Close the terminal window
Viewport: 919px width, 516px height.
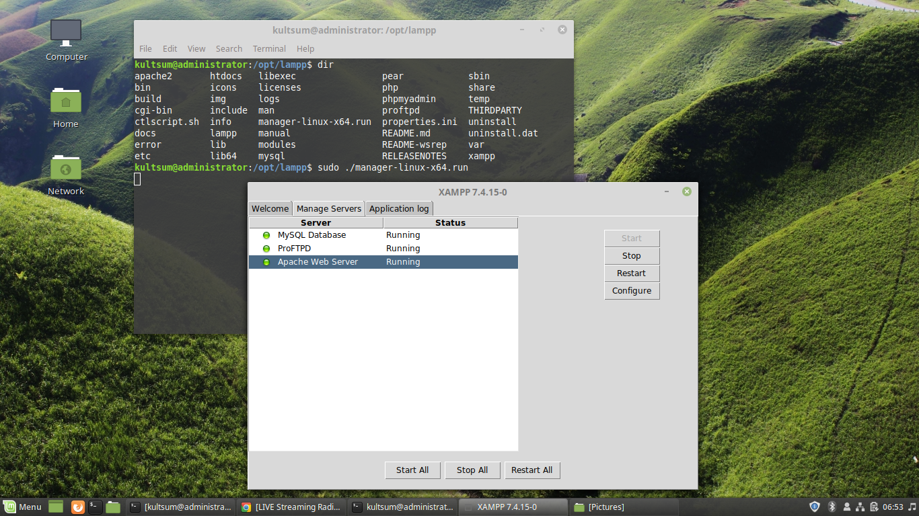pos(562,30)
